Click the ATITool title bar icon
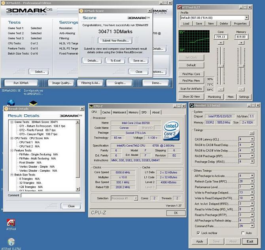The height and width of the screenshot is (250, 265). click(x=180, y=7)
